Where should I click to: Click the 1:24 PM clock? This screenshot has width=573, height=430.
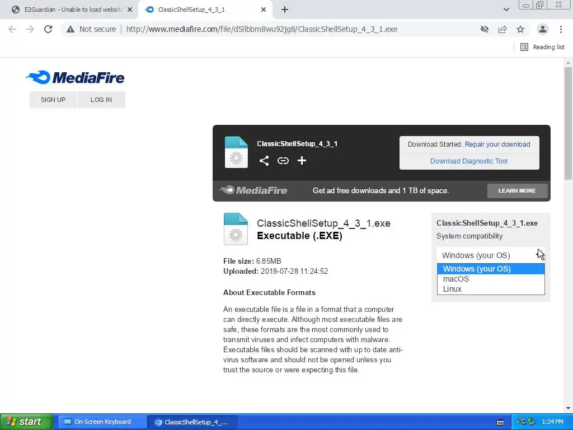tap(552, 422)
